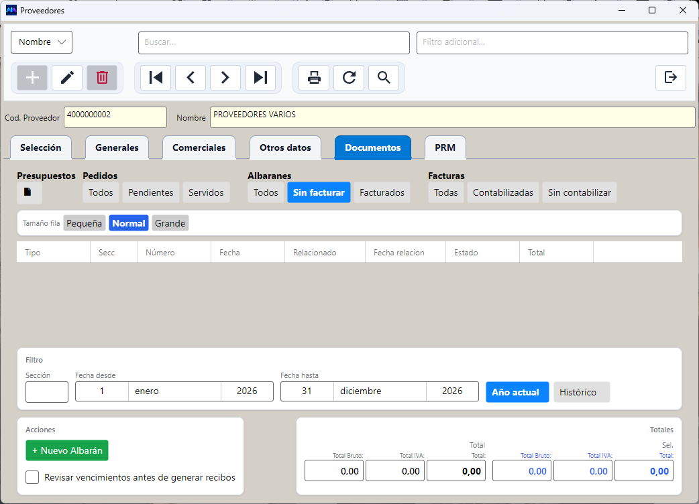Select Fecha desde year 2026
The image size is (699, 504).
(247, 391)
